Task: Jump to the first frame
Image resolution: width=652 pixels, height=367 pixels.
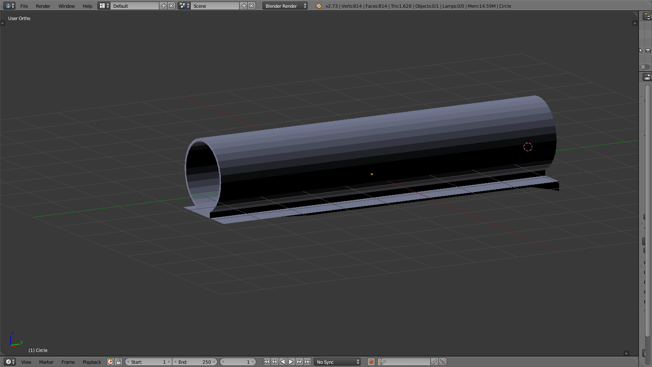Action: (x=267, y=362)
